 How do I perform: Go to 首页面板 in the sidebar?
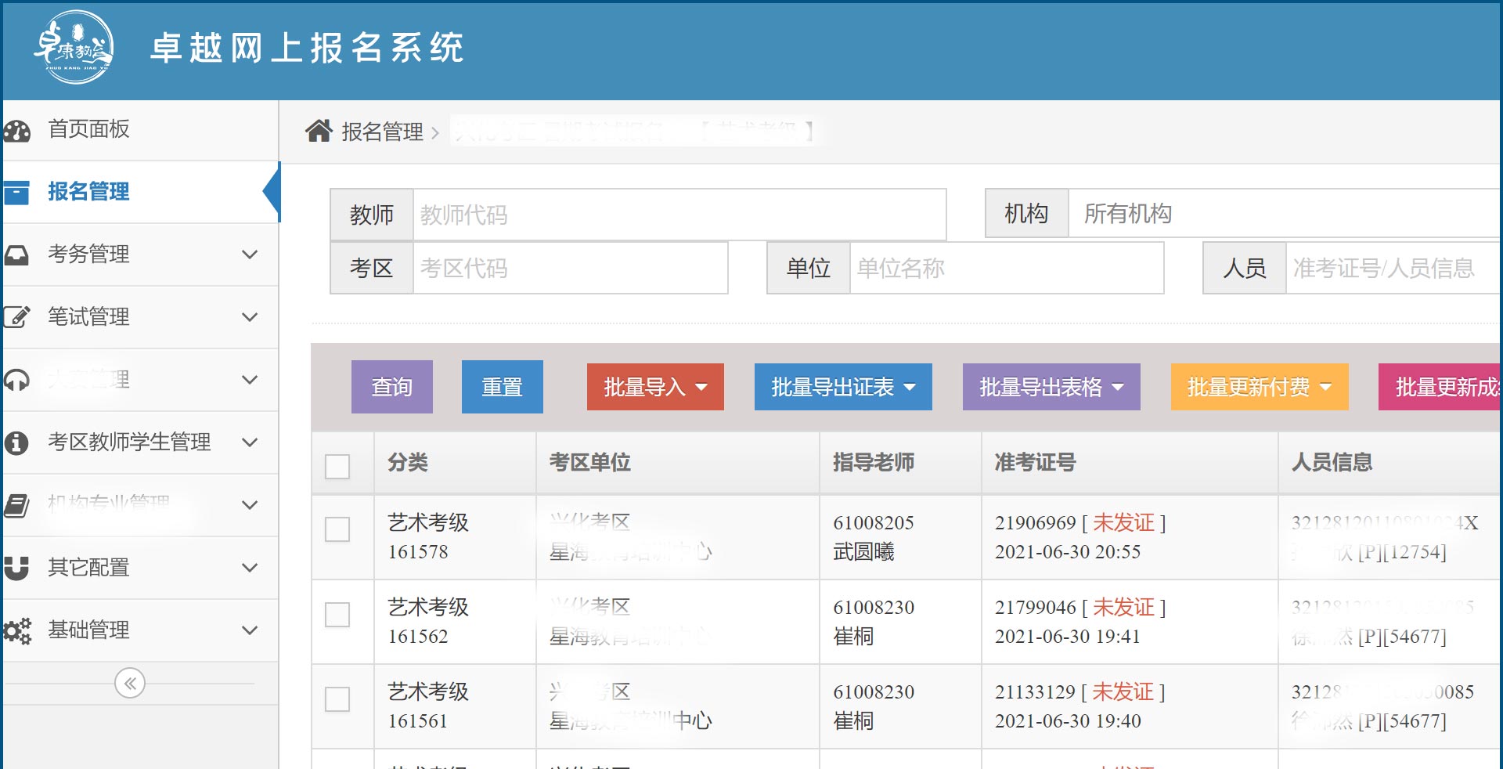(x=88, y=129)
